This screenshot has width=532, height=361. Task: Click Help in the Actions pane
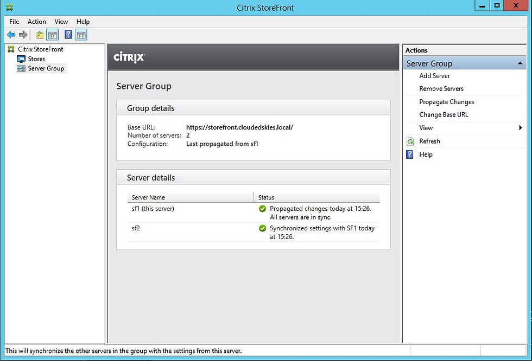coord(426,154)
